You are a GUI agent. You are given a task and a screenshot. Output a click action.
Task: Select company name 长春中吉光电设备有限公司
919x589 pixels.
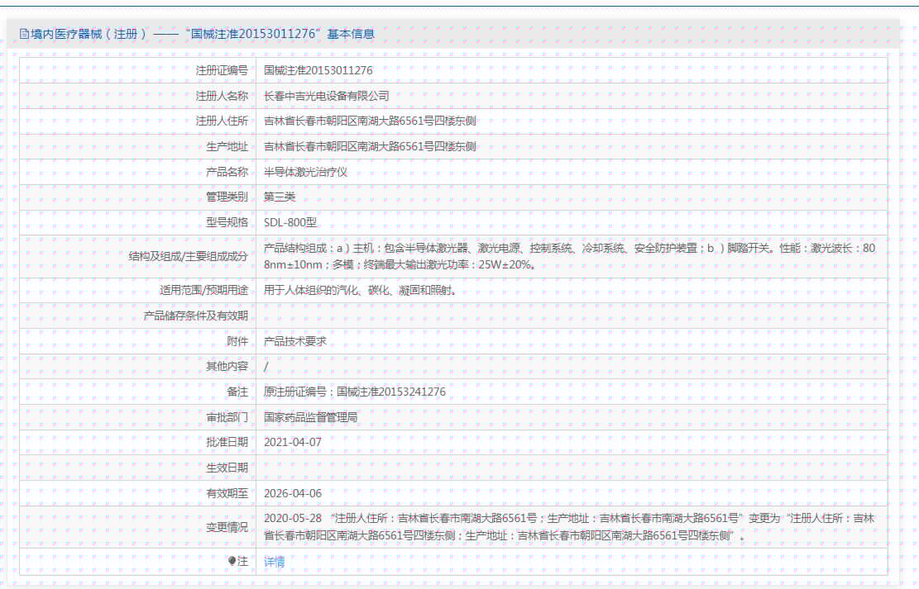point(327,96)
